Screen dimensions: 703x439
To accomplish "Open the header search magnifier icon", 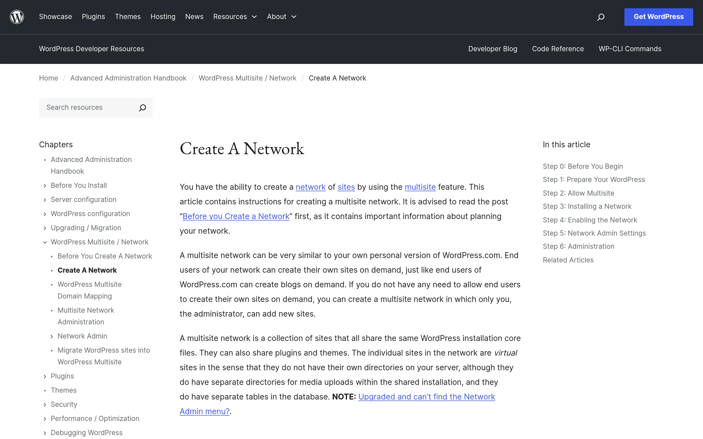I will (x=601, y=17).
